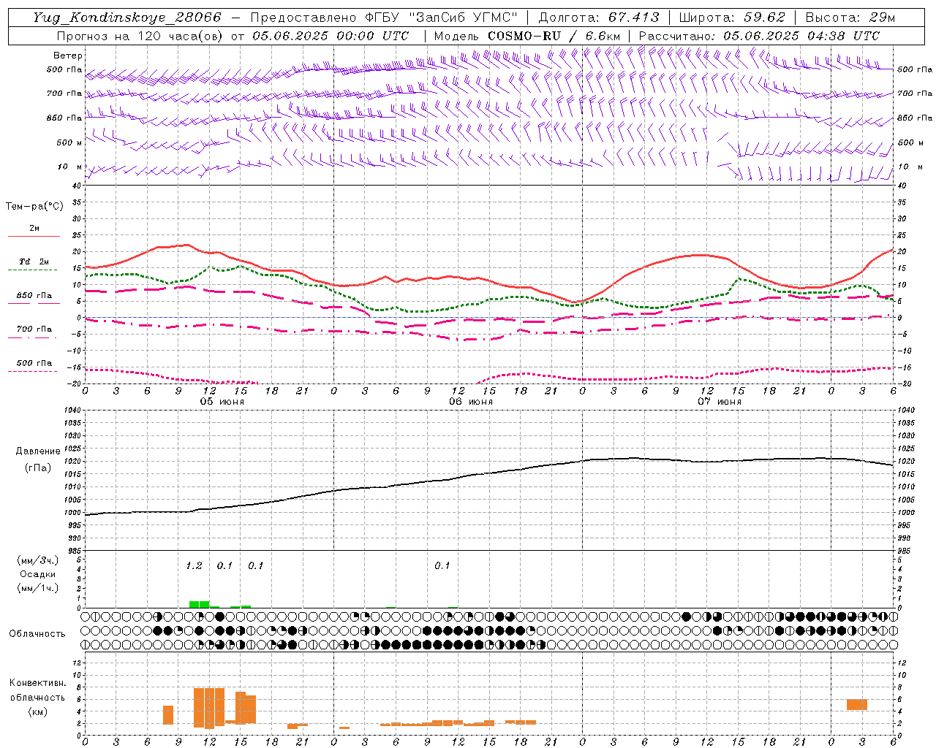Click the Тем-ра(°C) axis title
Image resolution: width=936 pixels, height=748 pixels.
[34, 207]
